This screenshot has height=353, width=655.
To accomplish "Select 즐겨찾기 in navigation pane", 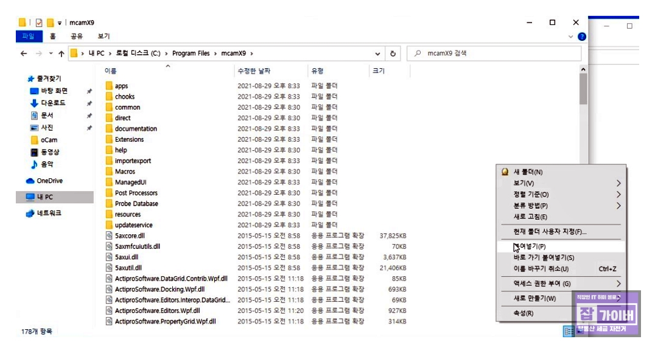I will (49, 79).
